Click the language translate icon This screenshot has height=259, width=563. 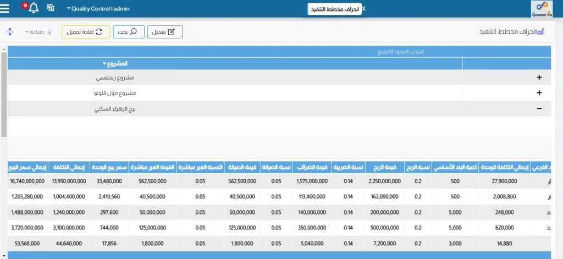click(51, 8)
